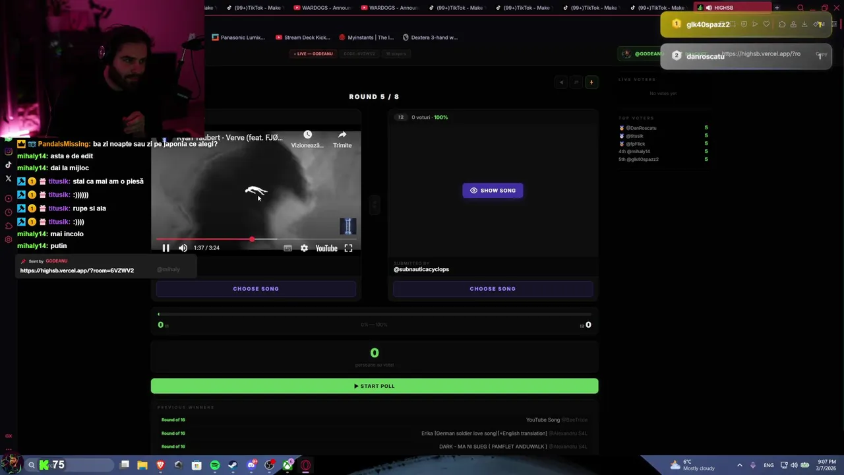Image resolution: width=844 pixels, height=475 pixels.
Task: Choose the song submitted by @subnauticacyclops
Action: (493, 289)
